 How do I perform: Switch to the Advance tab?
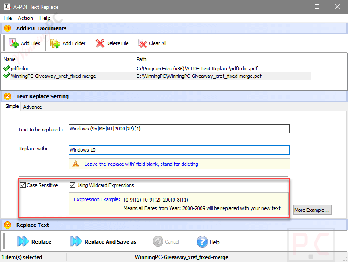click(x=32, y=107)
